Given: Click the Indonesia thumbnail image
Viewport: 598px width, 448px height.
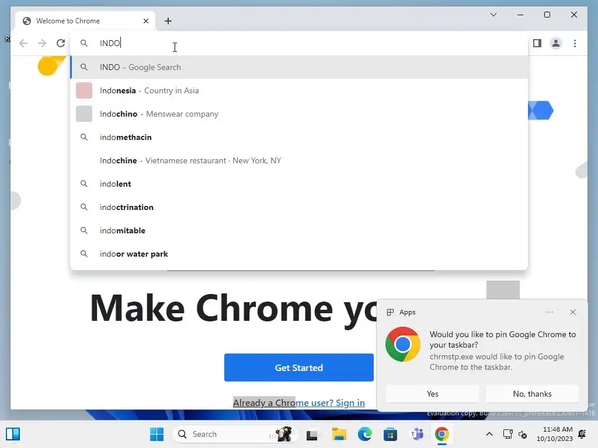Looking at the screenshot, I should coord(84,90).
